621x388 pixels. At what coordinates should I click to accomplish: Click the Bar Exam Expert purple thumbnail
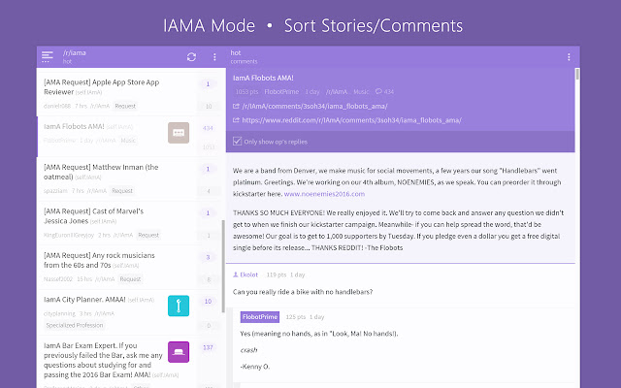pos(179,352)
